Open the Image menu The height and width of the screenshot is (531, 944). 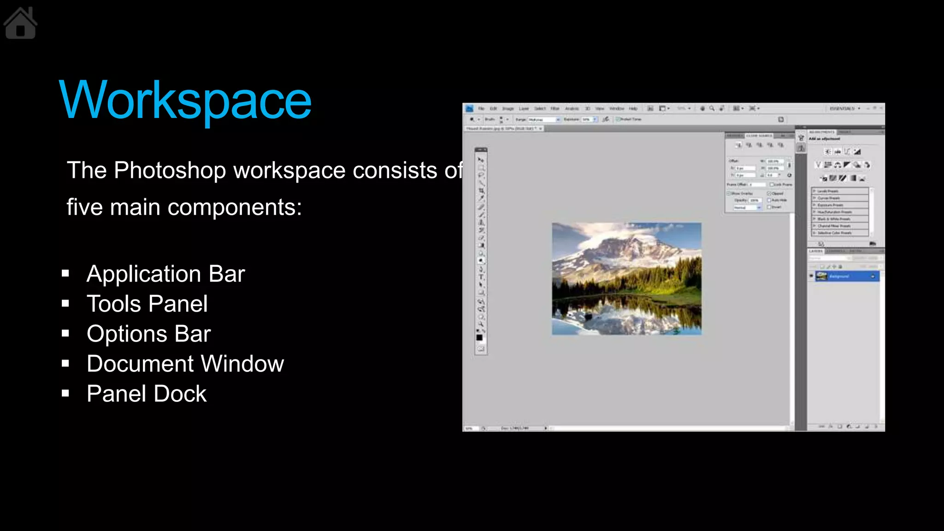[x=508, y=108]
